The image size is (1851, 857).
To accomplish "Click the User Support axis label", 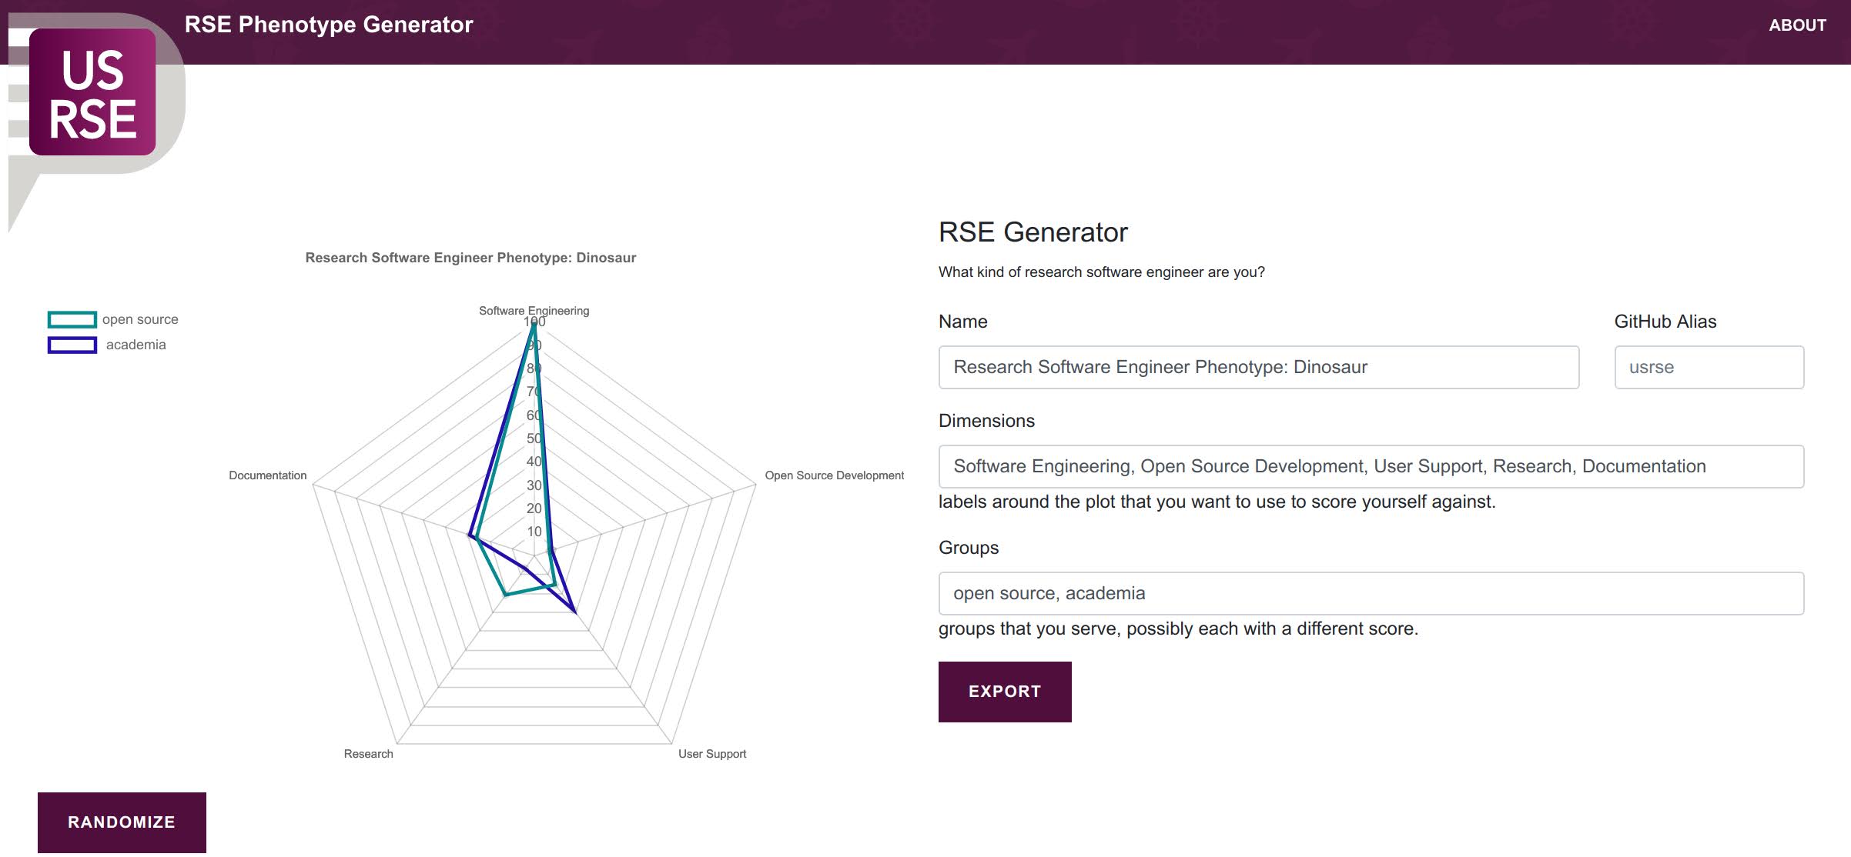I will point(712,754).
